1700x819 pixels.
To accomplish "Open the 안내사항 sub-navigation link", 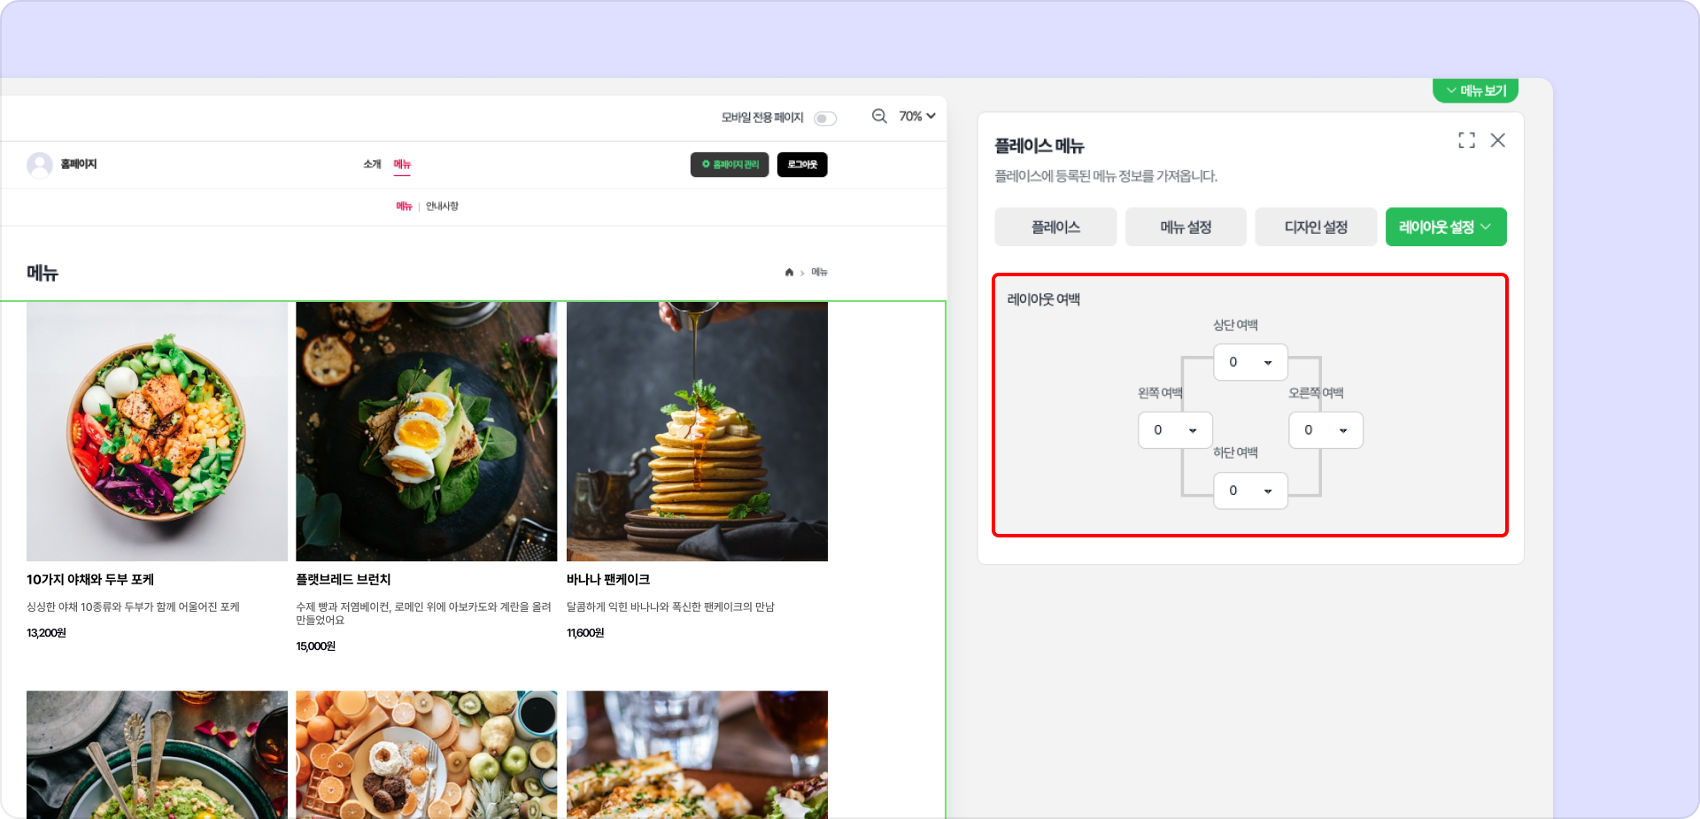I will [x=442, y=206].
